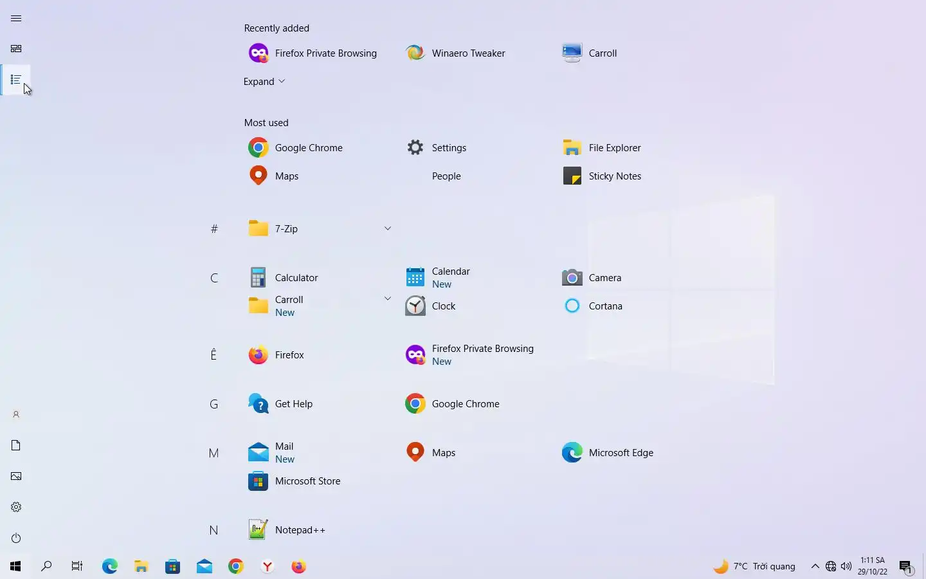Open the 7-Zip folder entry
926x579 pixels.
tap(320, 229)
